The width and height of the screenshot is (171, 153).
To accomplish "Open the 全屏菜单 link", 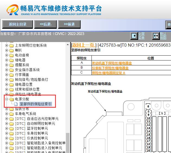I will 141,36.
